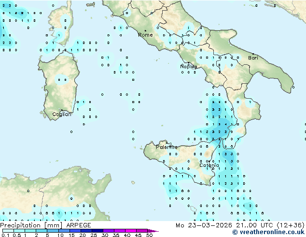The width and height of the screenshot is (306, 237).
Task: Click the ARPEGE model name
Action: tap(79, 225)
